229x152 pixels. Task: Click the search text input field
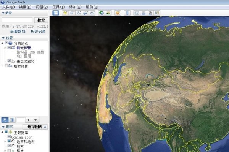pos(17,20)
